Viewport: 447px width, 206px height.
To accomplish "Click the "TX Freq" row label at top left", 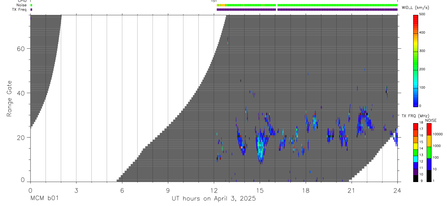I will tap(19, 9).
